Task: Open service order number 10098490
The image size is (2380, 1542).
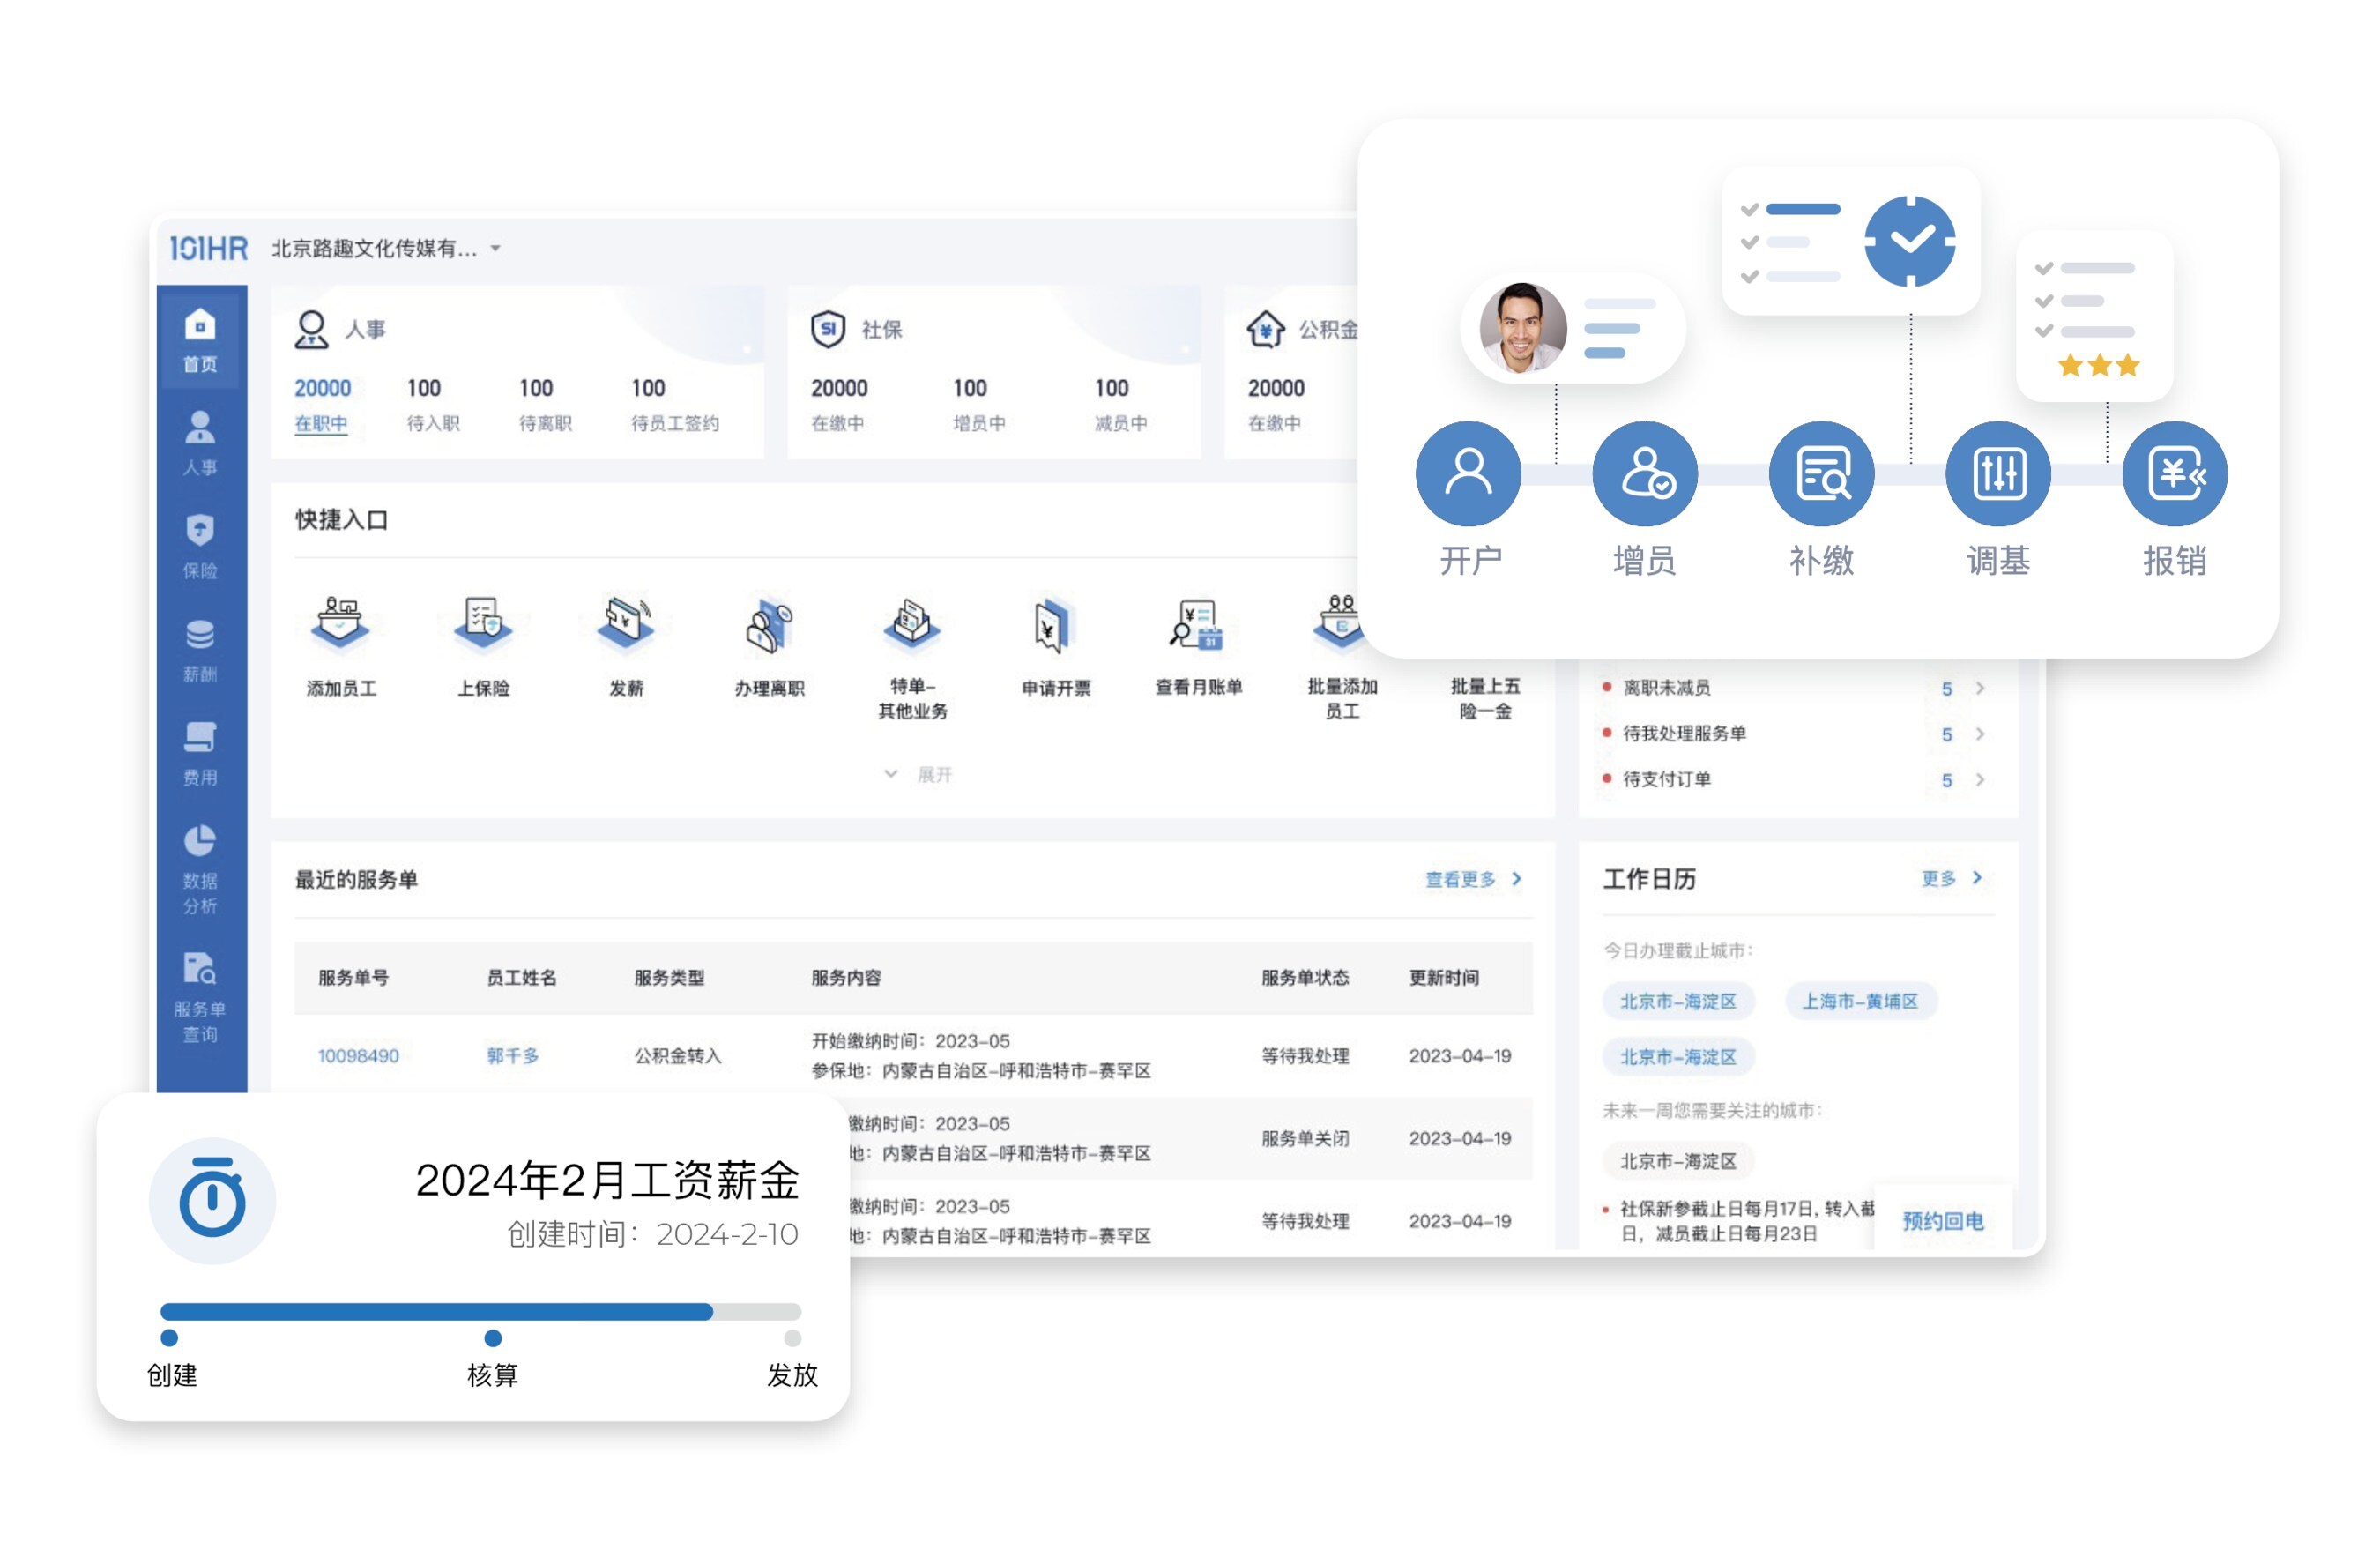Action: tap(358, 1055)
